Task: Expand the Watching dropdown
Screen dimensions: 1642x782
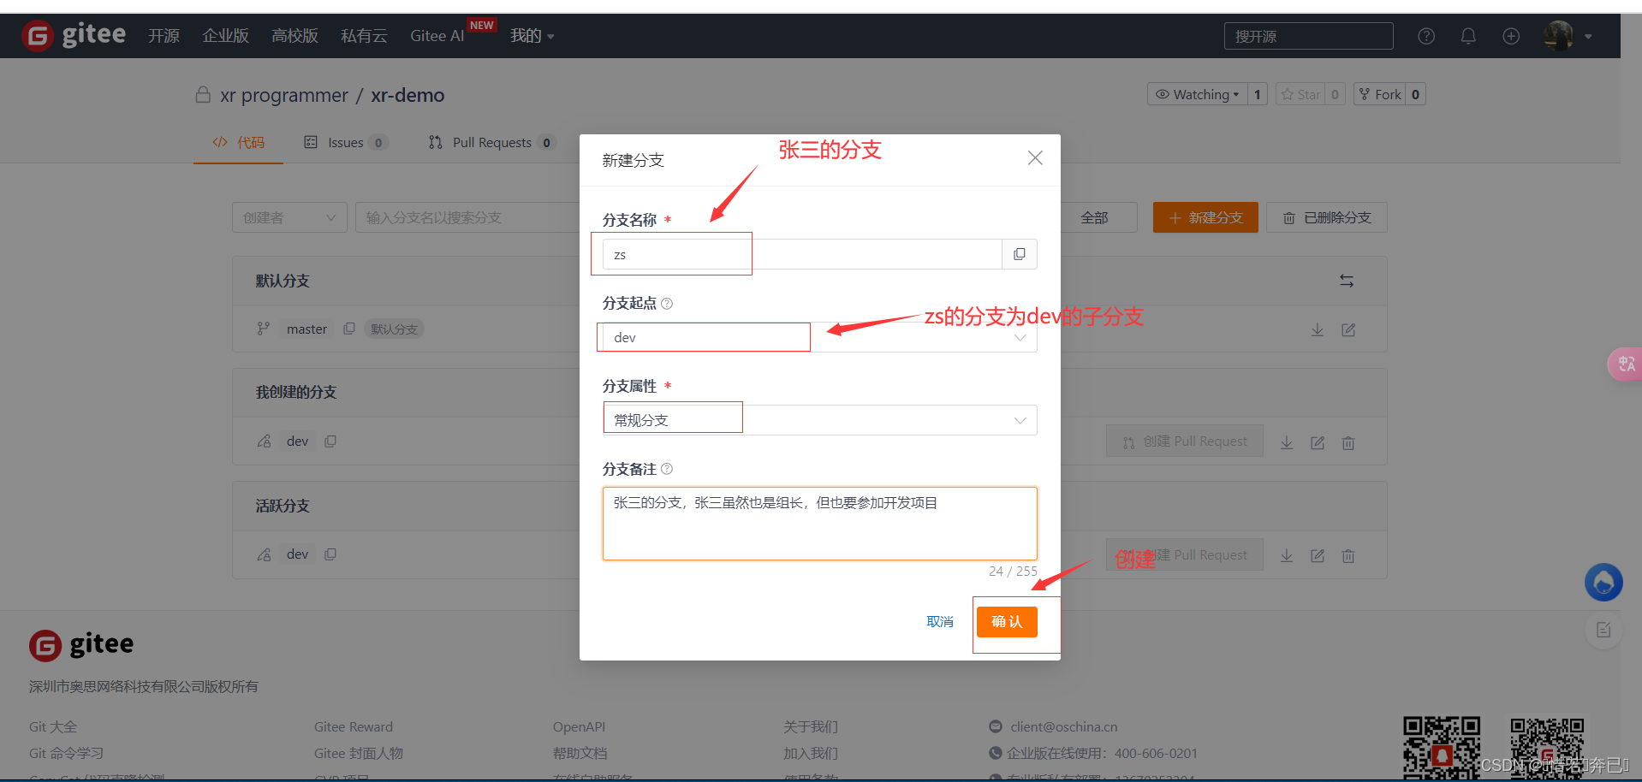Action: pos(1197,94)
